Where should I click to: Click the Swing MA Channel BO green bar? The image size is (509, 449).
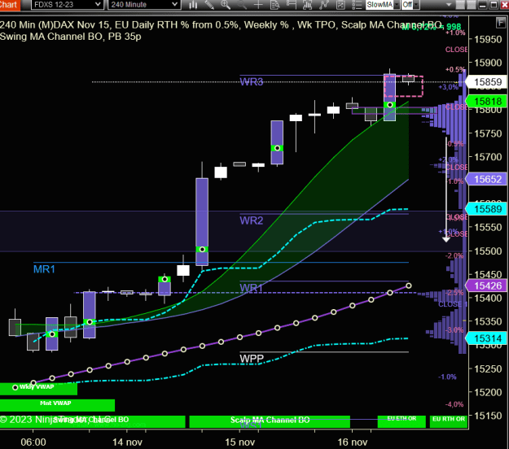(93, 421)
